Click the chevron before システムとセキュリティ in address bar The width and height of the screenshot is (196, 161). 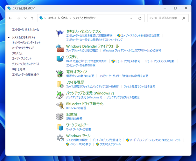pyautogui.click(x=70, y=18)
